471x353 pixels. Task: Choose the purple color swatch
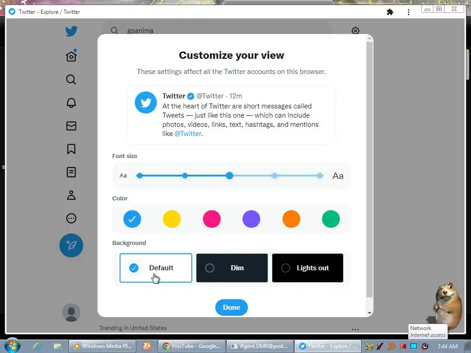[x=252, y=219]
